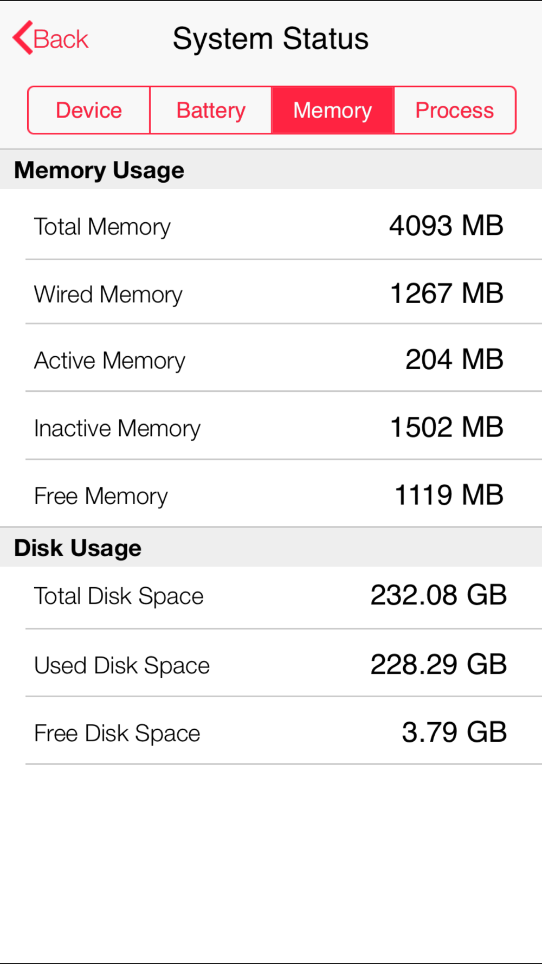The width and height of the screenshot is (542, 964).
Task: Open the Battery tab
Action: pos(211,110)
